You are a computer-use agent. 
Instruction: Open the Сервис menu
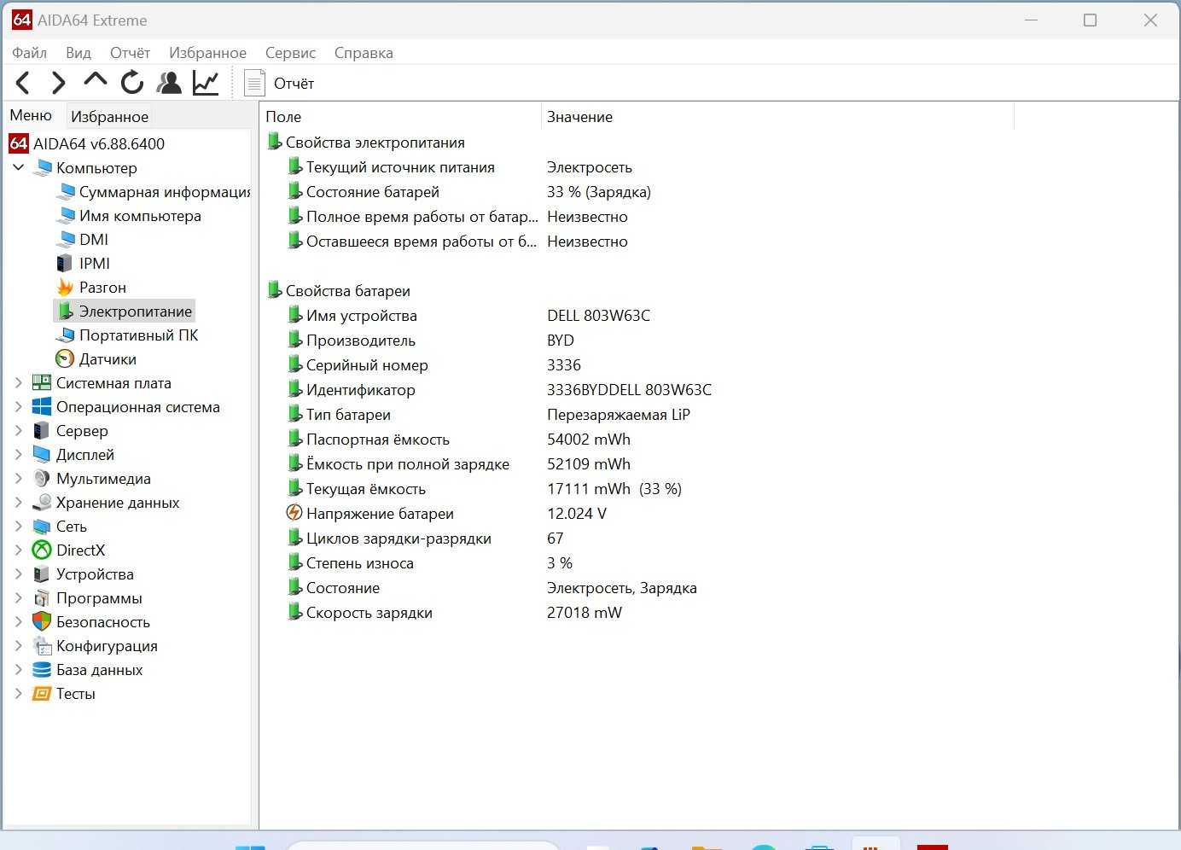pos(290,53)
